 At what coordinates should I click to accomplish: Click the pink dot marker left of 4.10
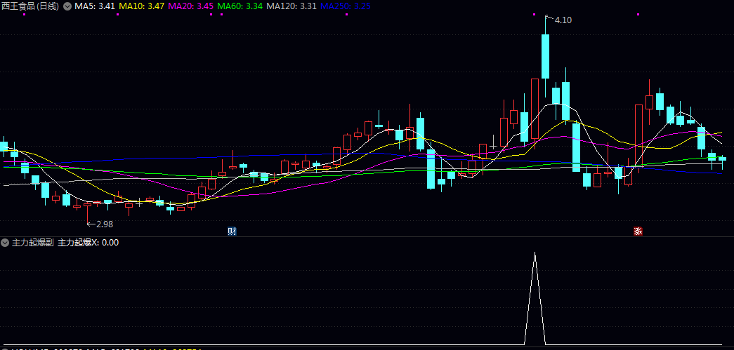coord(534,15)
